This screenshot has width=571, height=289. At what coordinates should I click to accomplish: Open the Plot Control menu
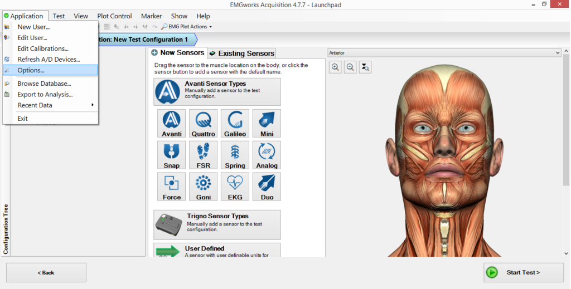[x=114, y=16]
